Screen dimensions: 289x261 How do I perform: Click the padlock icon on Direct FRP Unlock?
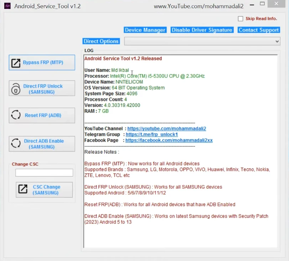click(16, 88)
